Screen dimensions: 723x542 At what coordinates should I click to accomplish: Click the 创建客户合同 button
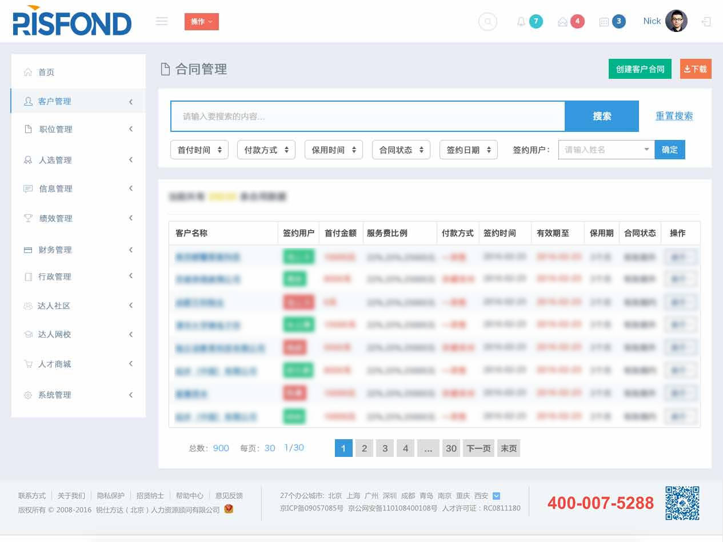click(640, 69)
